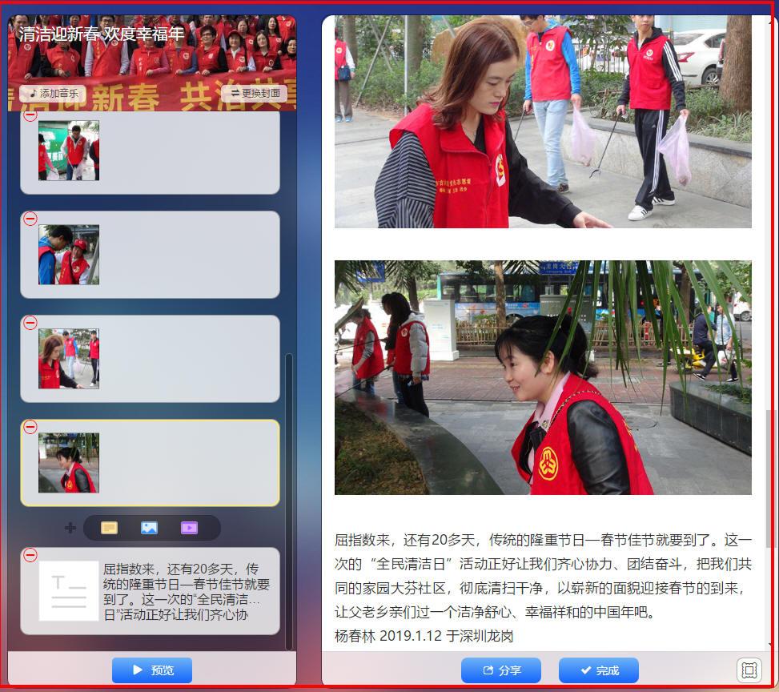
Task: Insert a video using purple video icon
Action: click(189, 528)
